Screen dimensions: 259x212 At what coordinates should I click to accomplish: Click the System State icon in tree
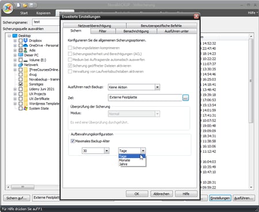point(25,109)
